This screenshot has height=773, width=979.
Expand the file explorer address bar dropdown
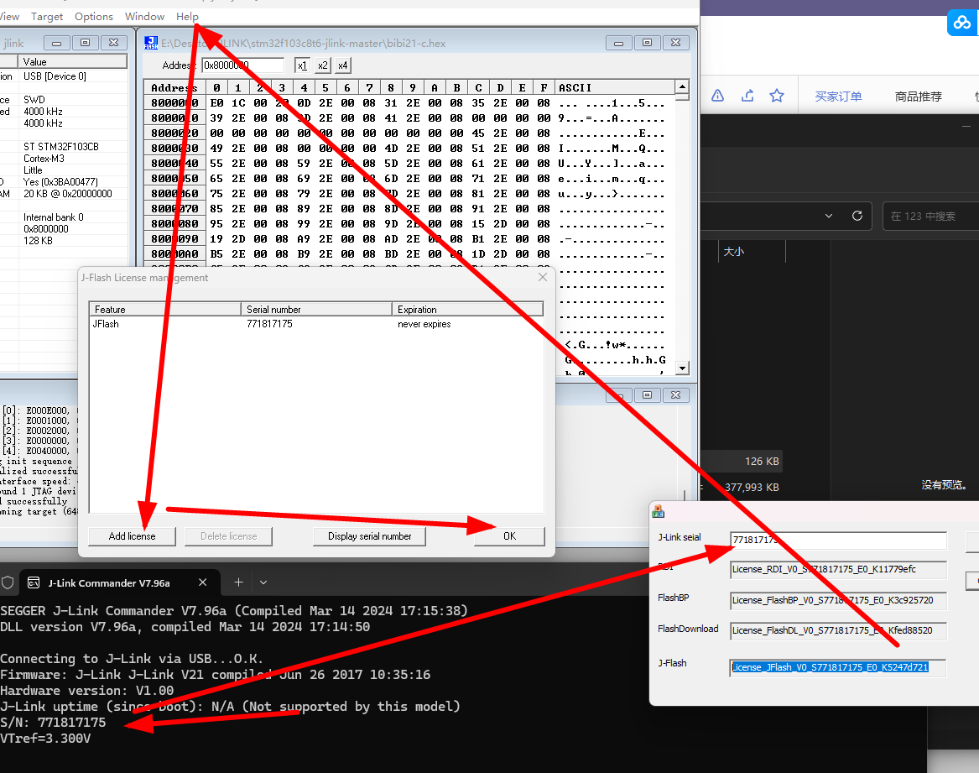tap(829, 216)
